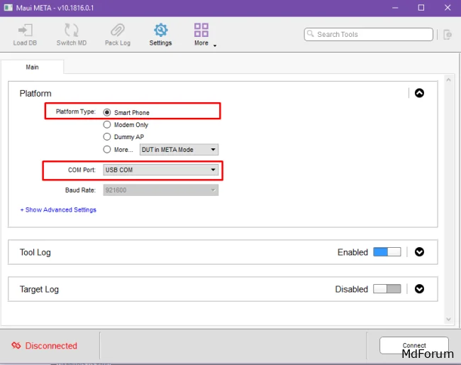This screenshot has width=461, height=365.
Task: Enable the Target Log toggle switch
Action: pyautogui.click(x=387, y=289)
